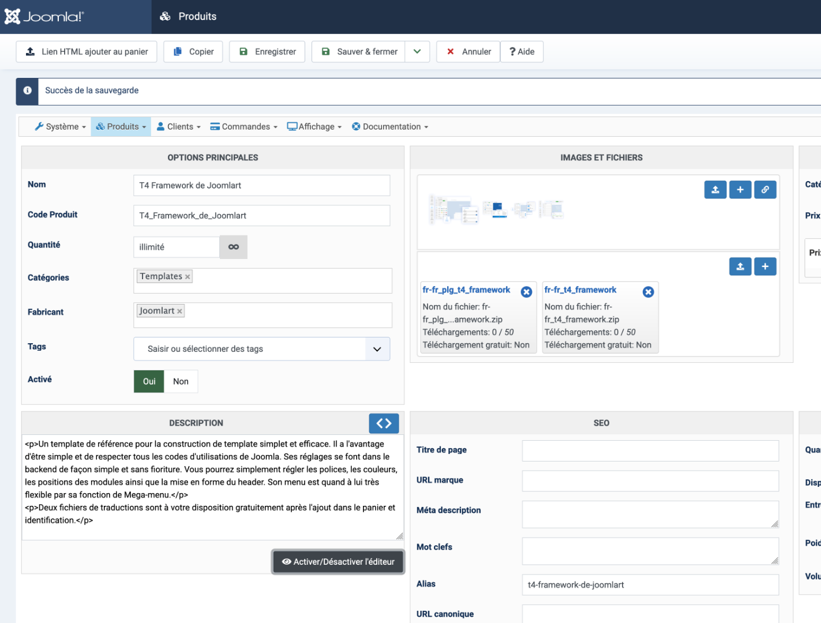
Task: Click Lien HTML ajouter au panier button
Action: [x=87, y=52]
